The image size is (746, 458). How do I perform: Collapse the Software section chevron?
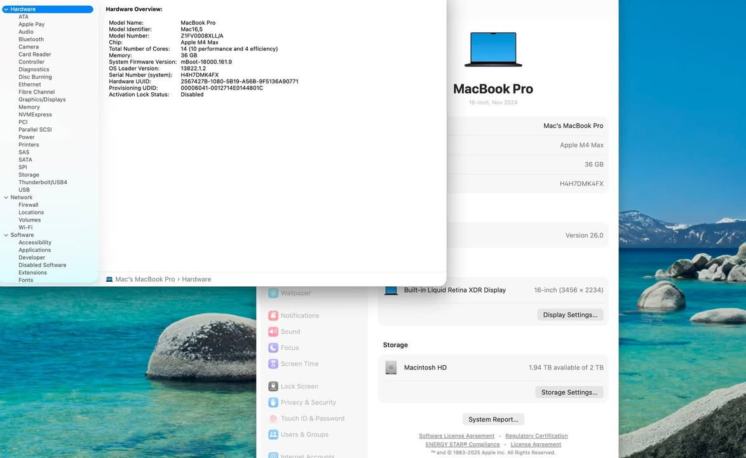[6, 235]
